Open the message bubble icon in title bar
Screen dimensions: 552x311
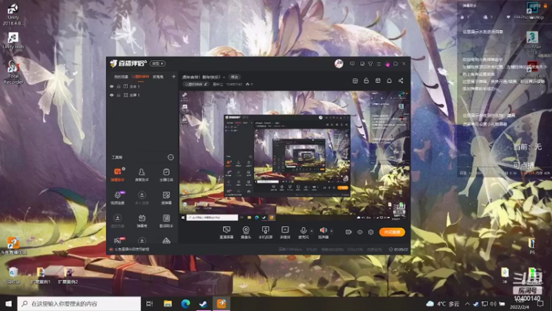(352, 64)
